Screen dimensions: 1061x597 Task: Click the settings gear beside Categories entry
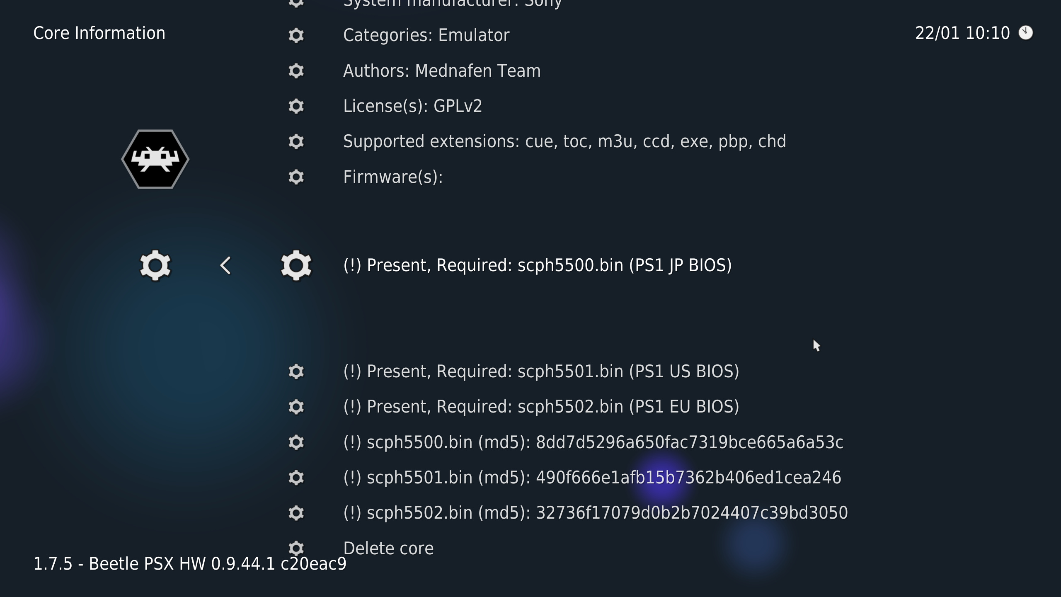[296, 35]
